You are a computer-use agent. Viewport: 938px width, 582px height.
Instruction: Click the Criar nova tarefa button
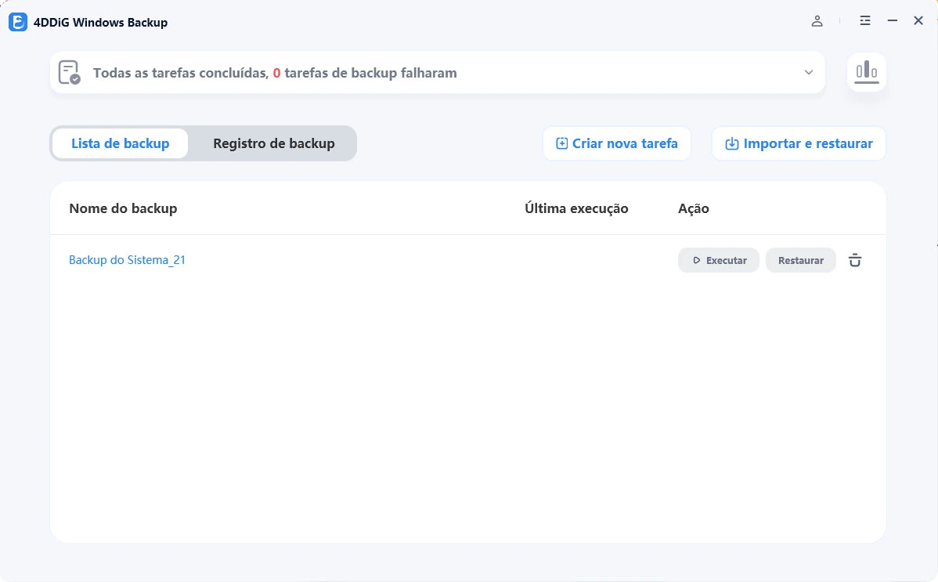pyautogui.click(x=617, y=143)
